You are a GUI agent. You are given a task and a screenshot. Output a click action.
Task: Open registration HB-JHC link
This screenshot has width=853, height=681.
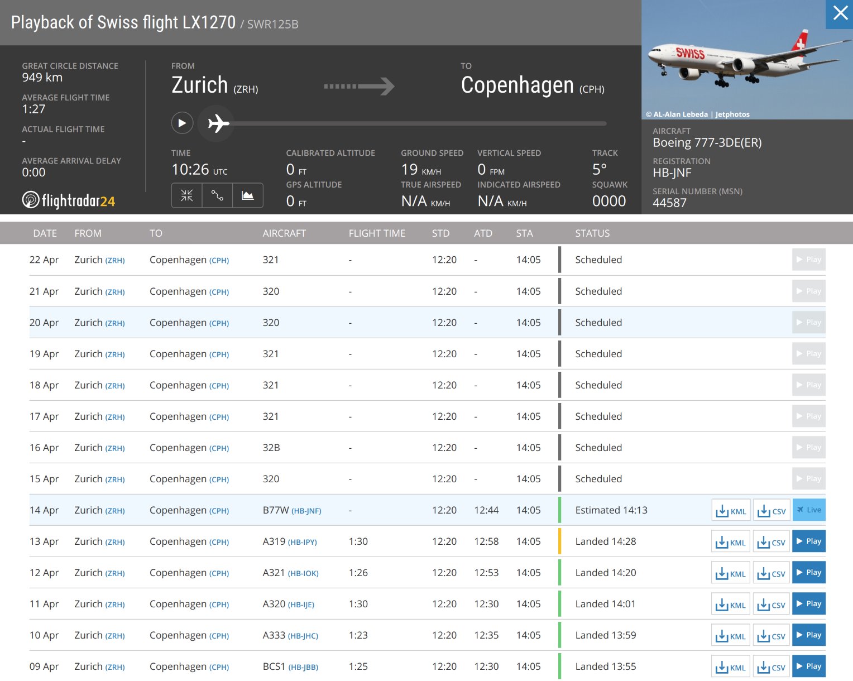tap(303, 636)
